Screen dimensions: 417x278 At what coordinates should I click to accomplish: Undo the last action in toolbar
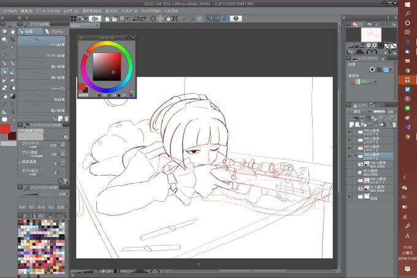pos(136,18)
